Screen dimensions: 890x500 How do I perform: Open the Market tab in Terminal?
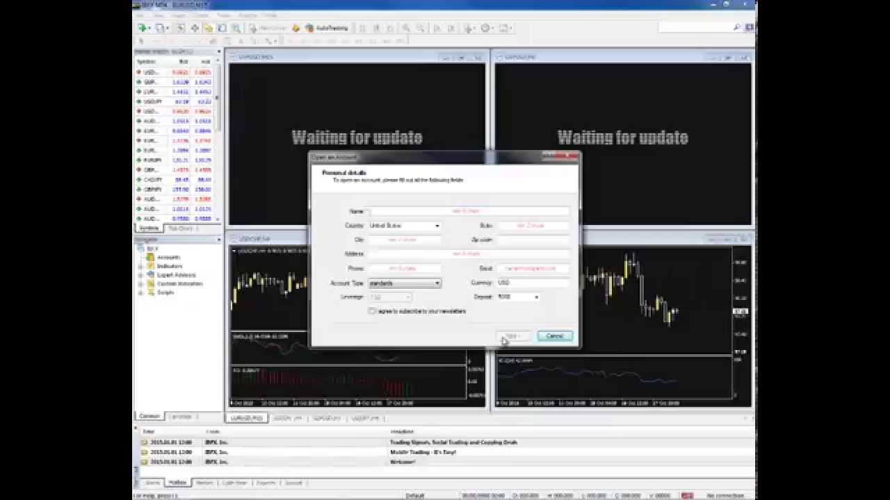(x=204, y=482)
